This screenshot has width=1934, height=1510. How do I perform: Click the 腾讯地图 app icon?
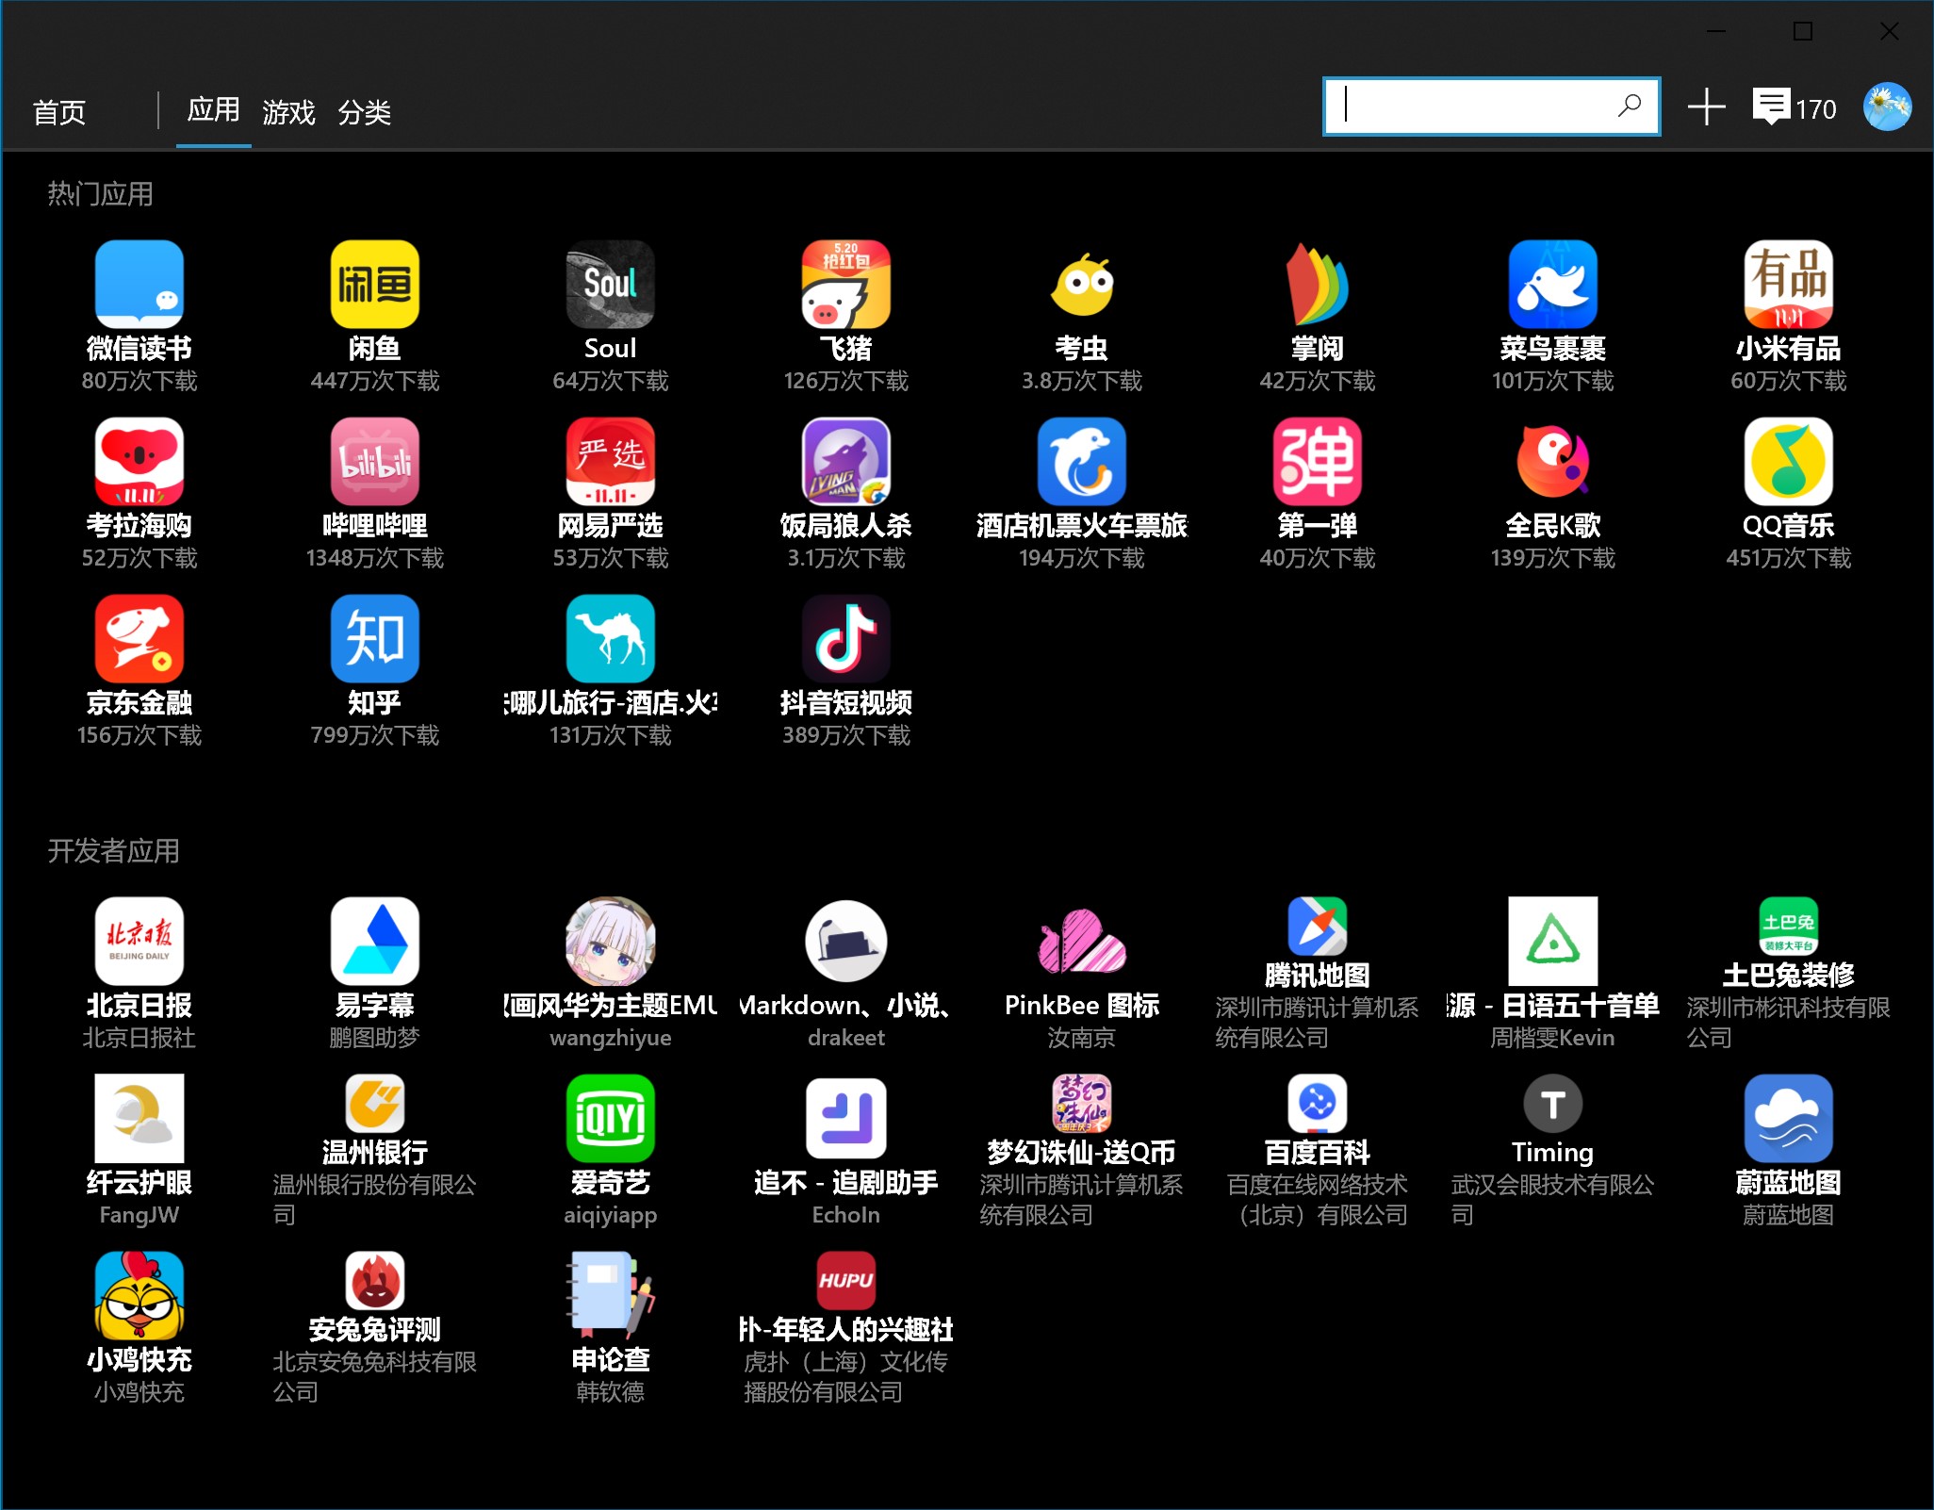coord(1317,926)
